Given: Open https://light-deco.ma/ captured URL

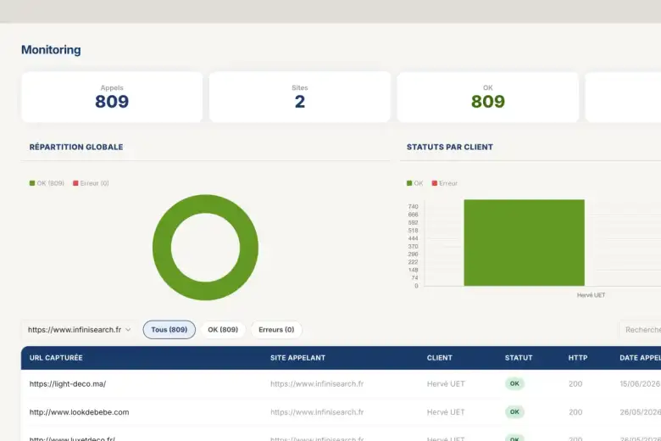Looking at the screenshot, I should pos(68,384).
